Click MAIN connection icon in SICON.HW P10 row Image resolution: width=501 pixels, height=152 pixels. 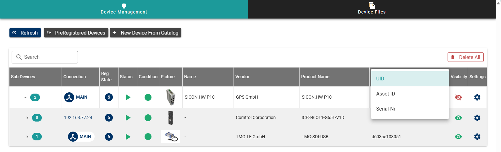click(x=69, y=97)
